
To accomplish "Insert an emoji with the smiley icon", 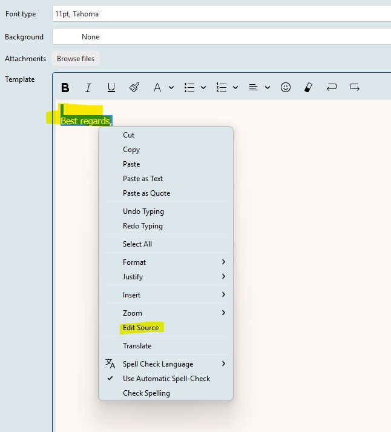I will (x=286, y=88).
